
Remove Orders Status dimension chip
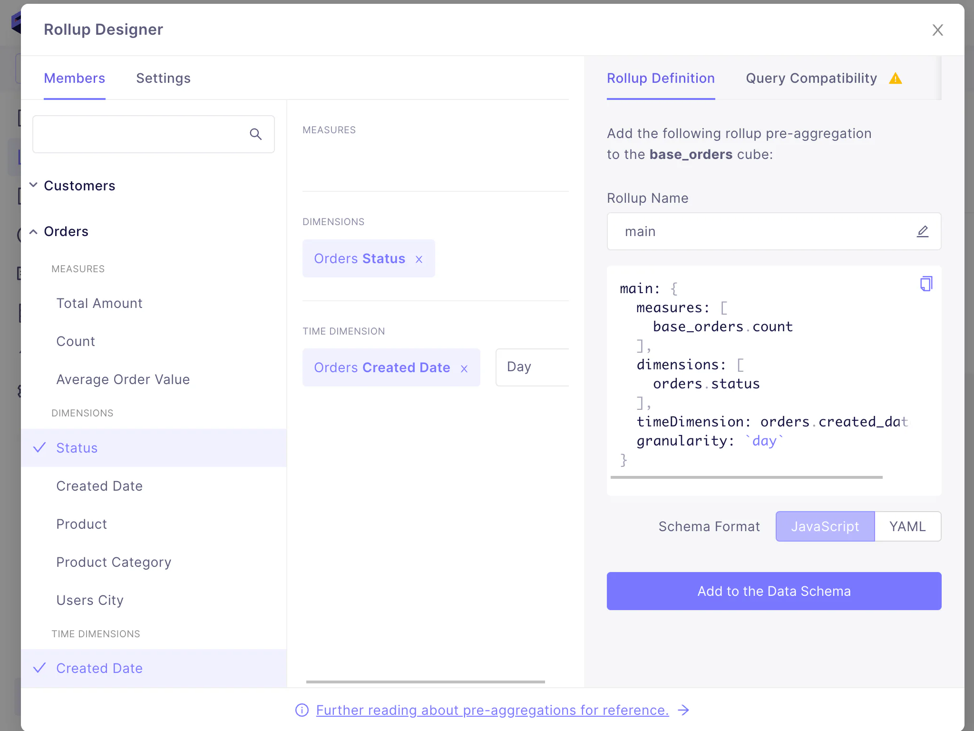coord(419,259)
